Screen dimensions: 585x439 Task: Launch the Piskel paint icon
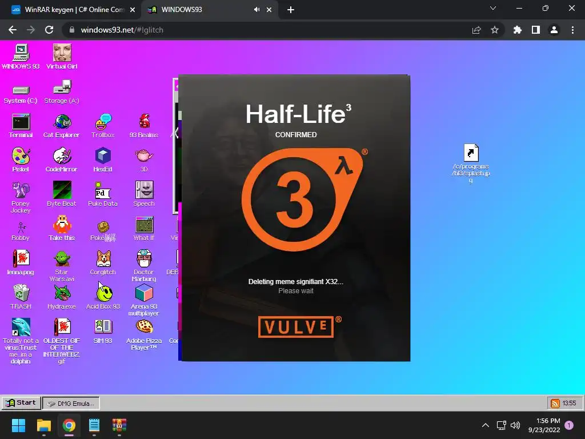coord(21,160)
